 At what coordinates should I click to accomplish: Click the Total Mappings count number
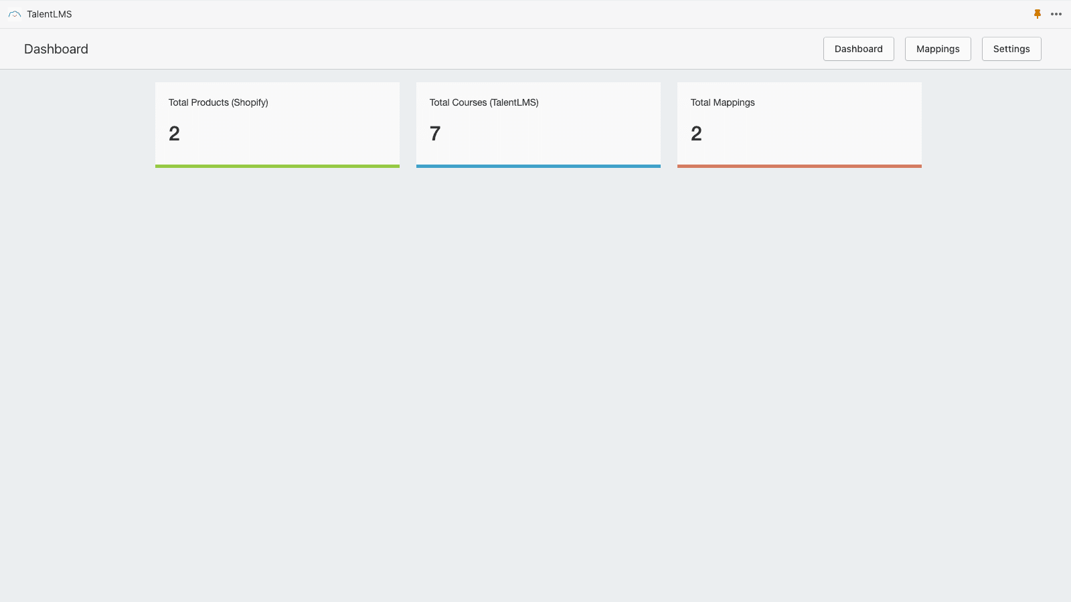coord(696,134)
